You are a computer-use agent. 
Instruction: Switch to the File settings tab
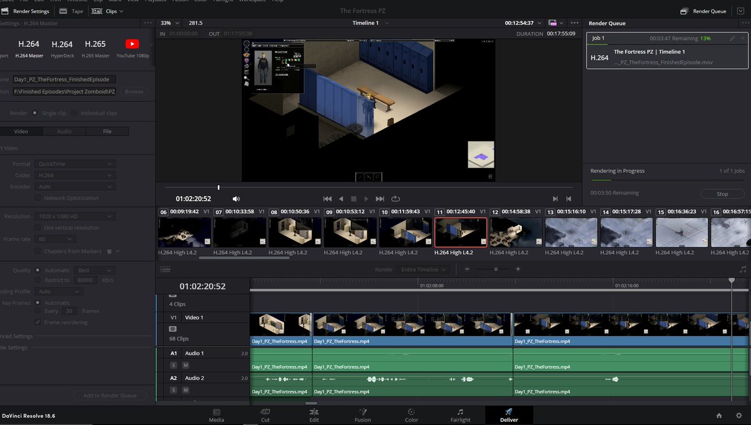pyautogui.click(x=107, y=131)
